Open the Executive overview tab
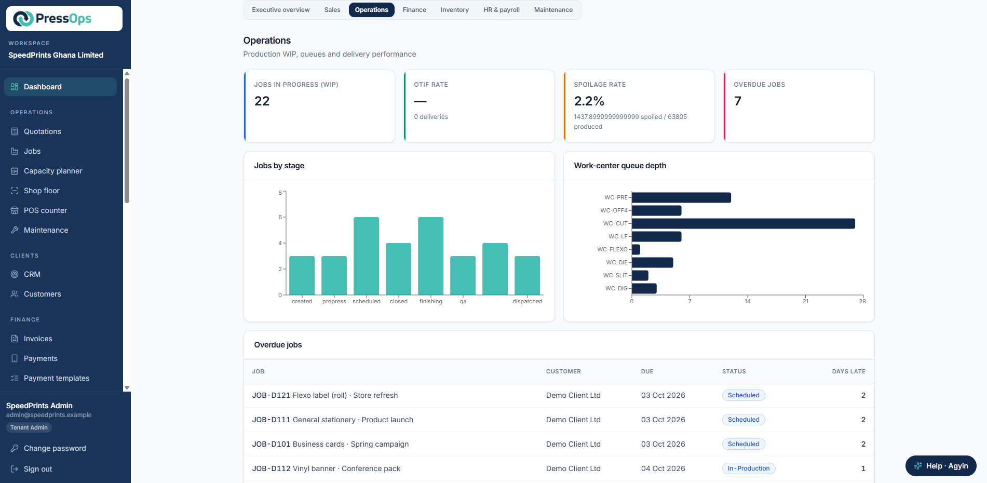 [281, 10]
